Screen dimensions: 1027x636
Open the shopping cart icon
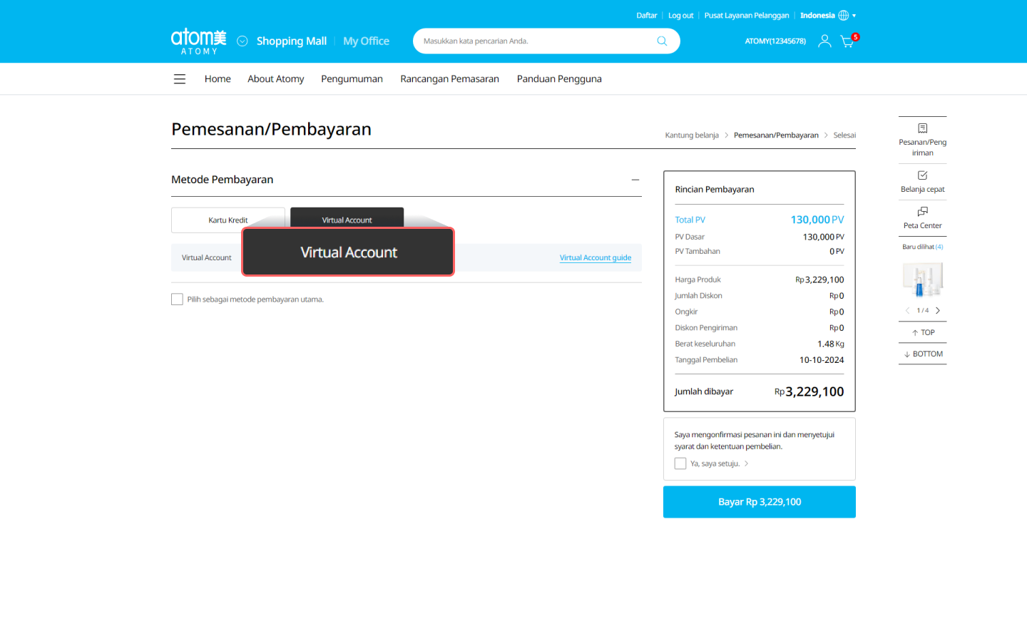point(847,41)
